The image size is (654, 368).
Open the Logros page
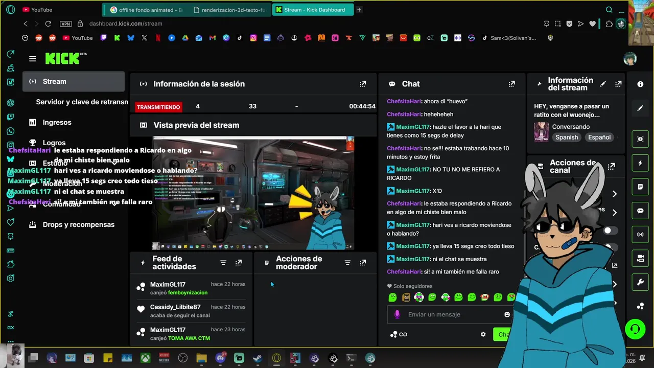tap(54, 143)
